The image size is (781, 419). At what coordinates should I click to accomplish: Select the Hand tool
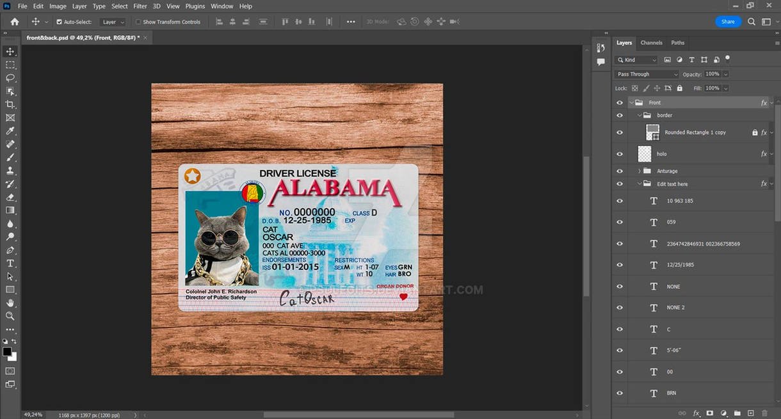point(10,303)
